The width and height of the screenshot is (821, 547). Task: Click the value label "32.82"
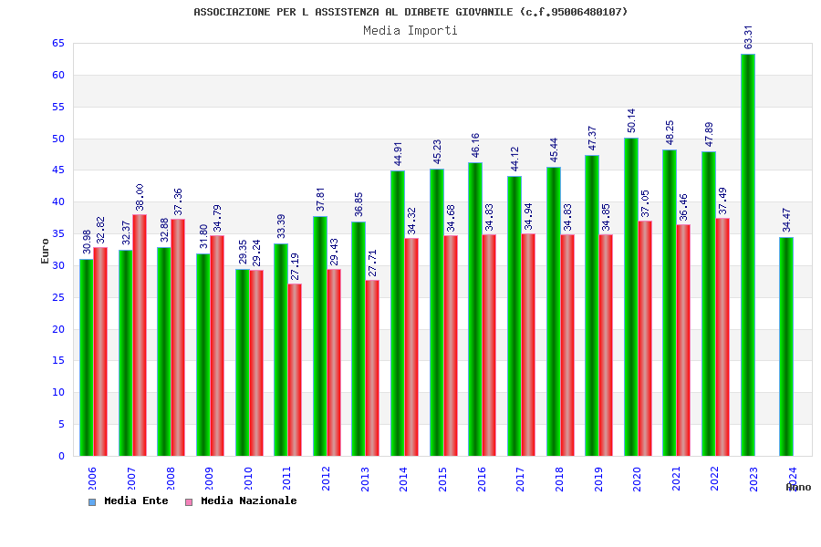tap(100, 231)
